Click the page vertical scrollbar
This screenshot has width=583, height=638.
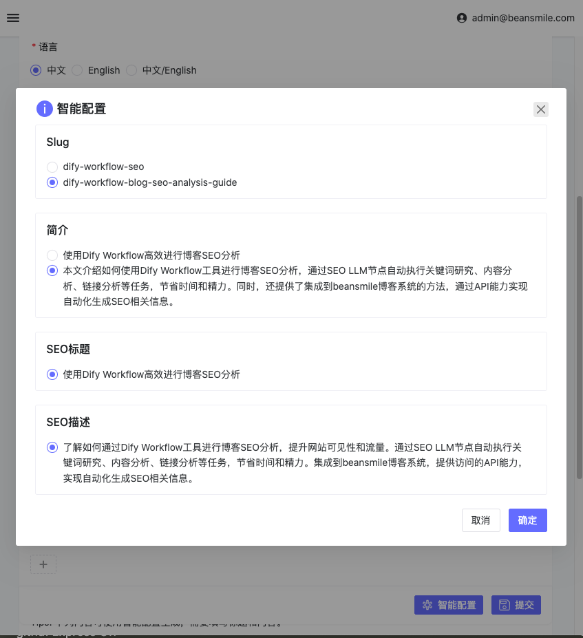(x=580, y=338)
